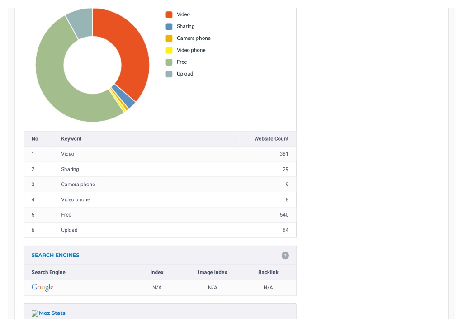463x327 pixels.
Task: Click the website count value 381
Action: pyautogui.click(x=284, y=154)
